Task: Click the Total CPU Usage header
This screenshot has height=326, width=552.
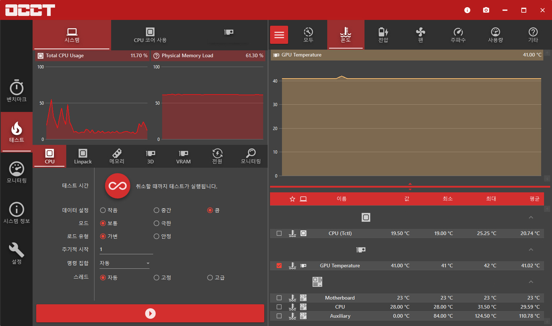Action: point(92,55)
